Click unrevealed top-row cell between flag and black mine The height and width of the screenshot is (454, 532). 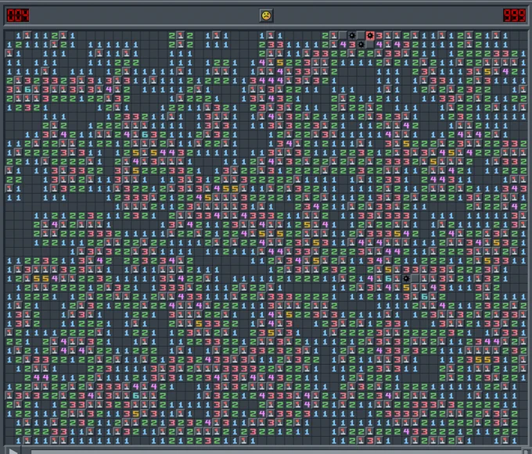click(343, 35)
